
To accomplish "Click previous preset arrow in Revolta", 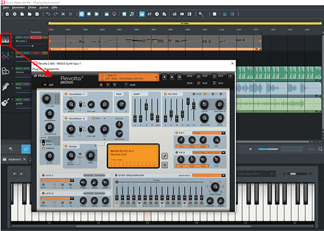I will click(164, 77).
